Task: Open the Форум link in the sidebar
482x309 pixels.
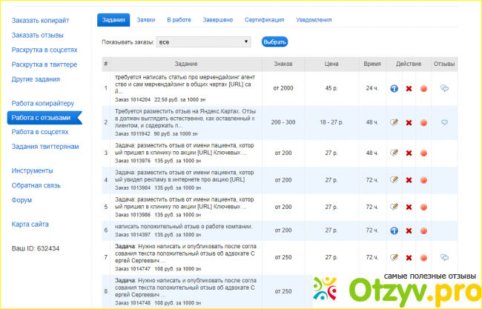Action: pos(22,199)
